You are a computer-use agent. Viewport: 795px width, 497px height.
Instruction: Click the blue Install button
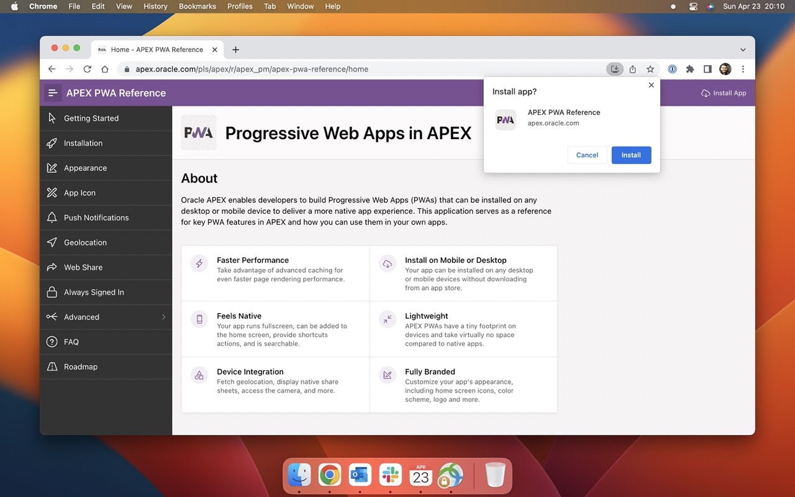click(x=631, y=155)
